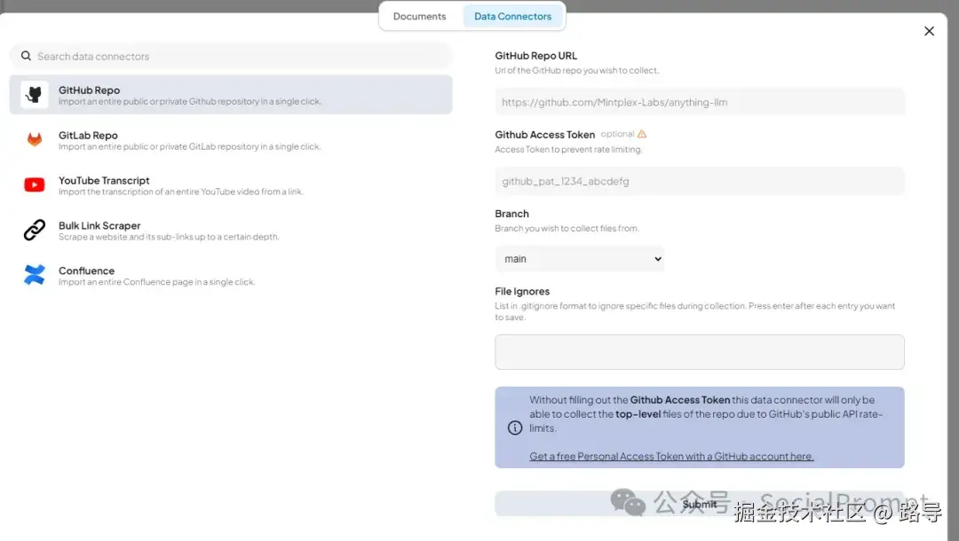Viewport: 959px width, 541px height.
Task: Select the GitLab Repo fox icon
Action: pyautogui.click(x=35, y=140)
